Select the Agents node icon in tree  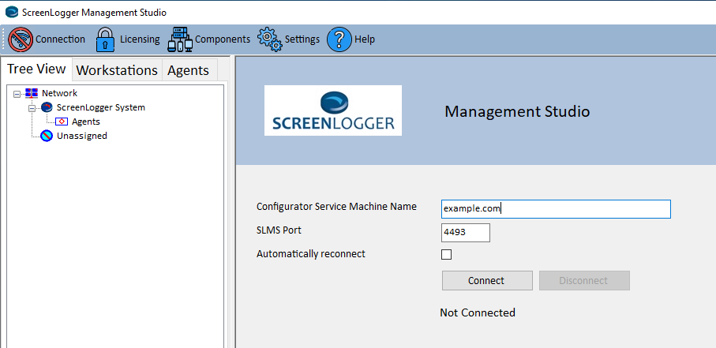62,122
